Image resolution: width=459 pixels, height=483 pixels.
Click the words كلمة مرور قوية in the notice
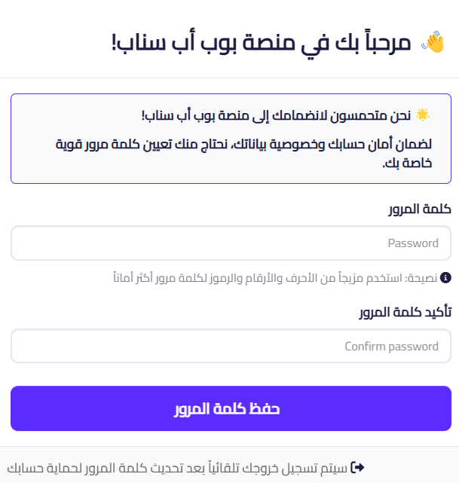(98, 144)
